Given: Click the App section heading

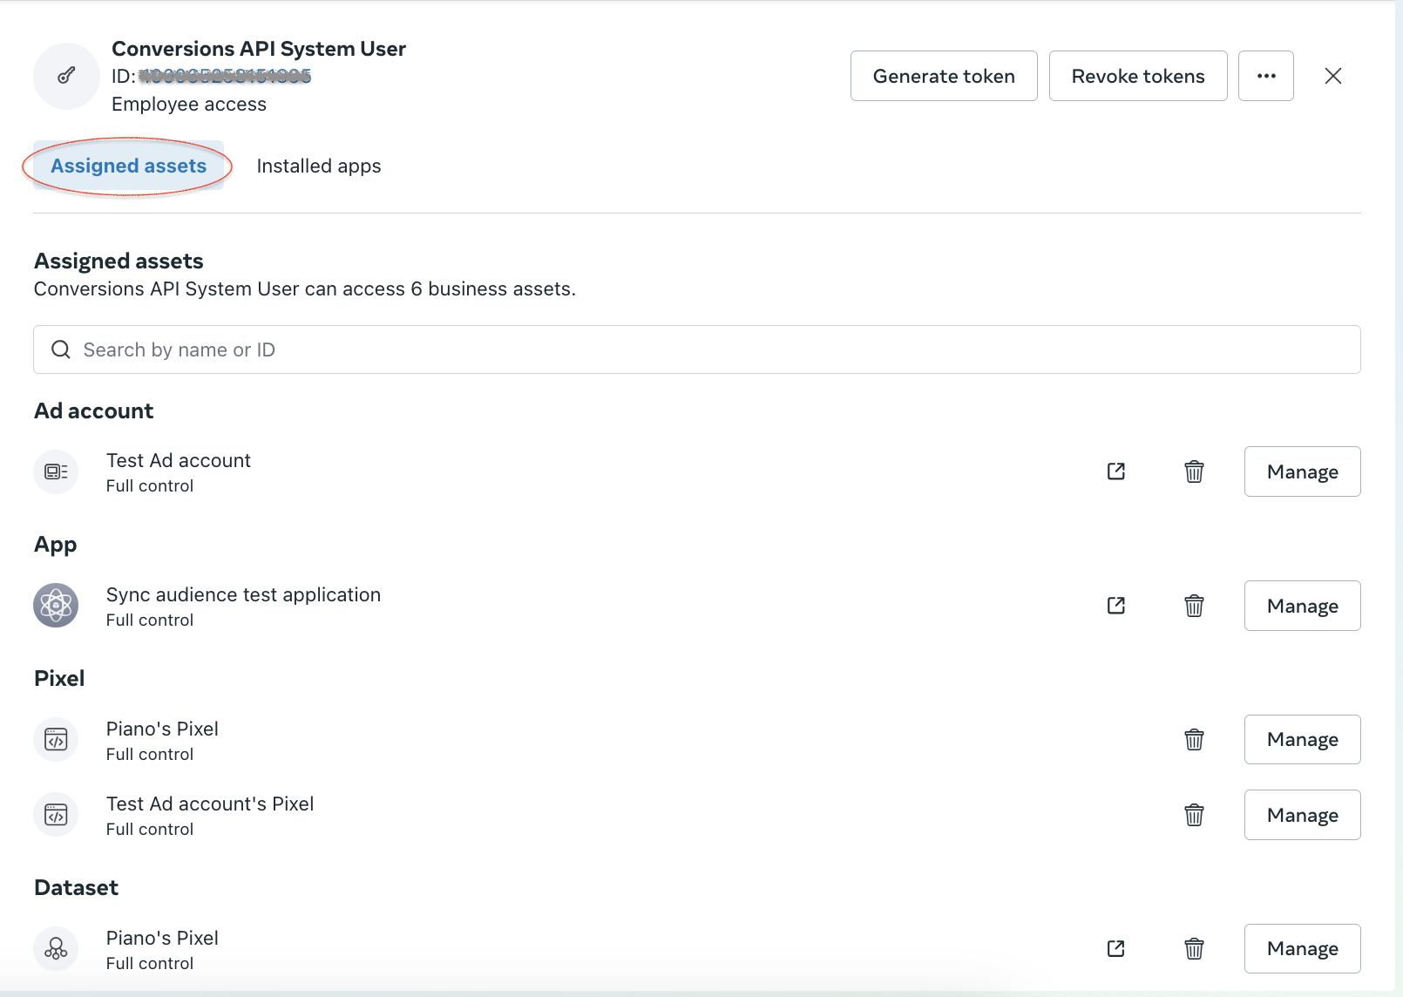Looking at the screenshot, I should (x=55, y=546).
